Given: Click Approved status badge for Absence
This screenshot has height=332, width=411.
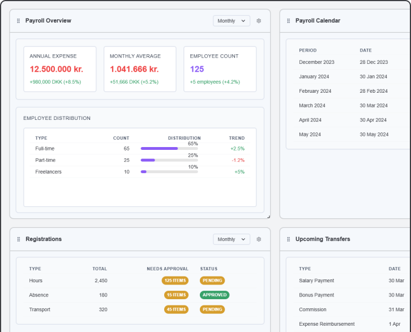Looking at the screenshot, I should (215, 295).
